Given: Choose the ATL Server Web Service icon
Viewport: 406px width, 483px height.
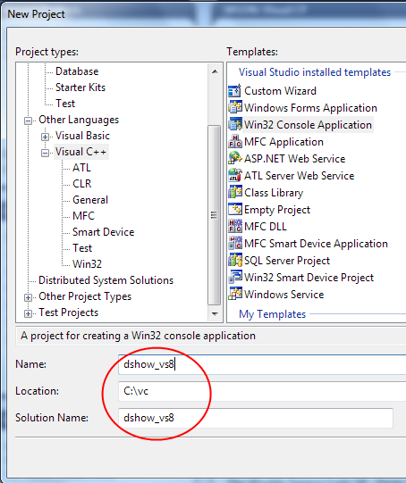Looking at the screenshot, I should click(235, 176).
